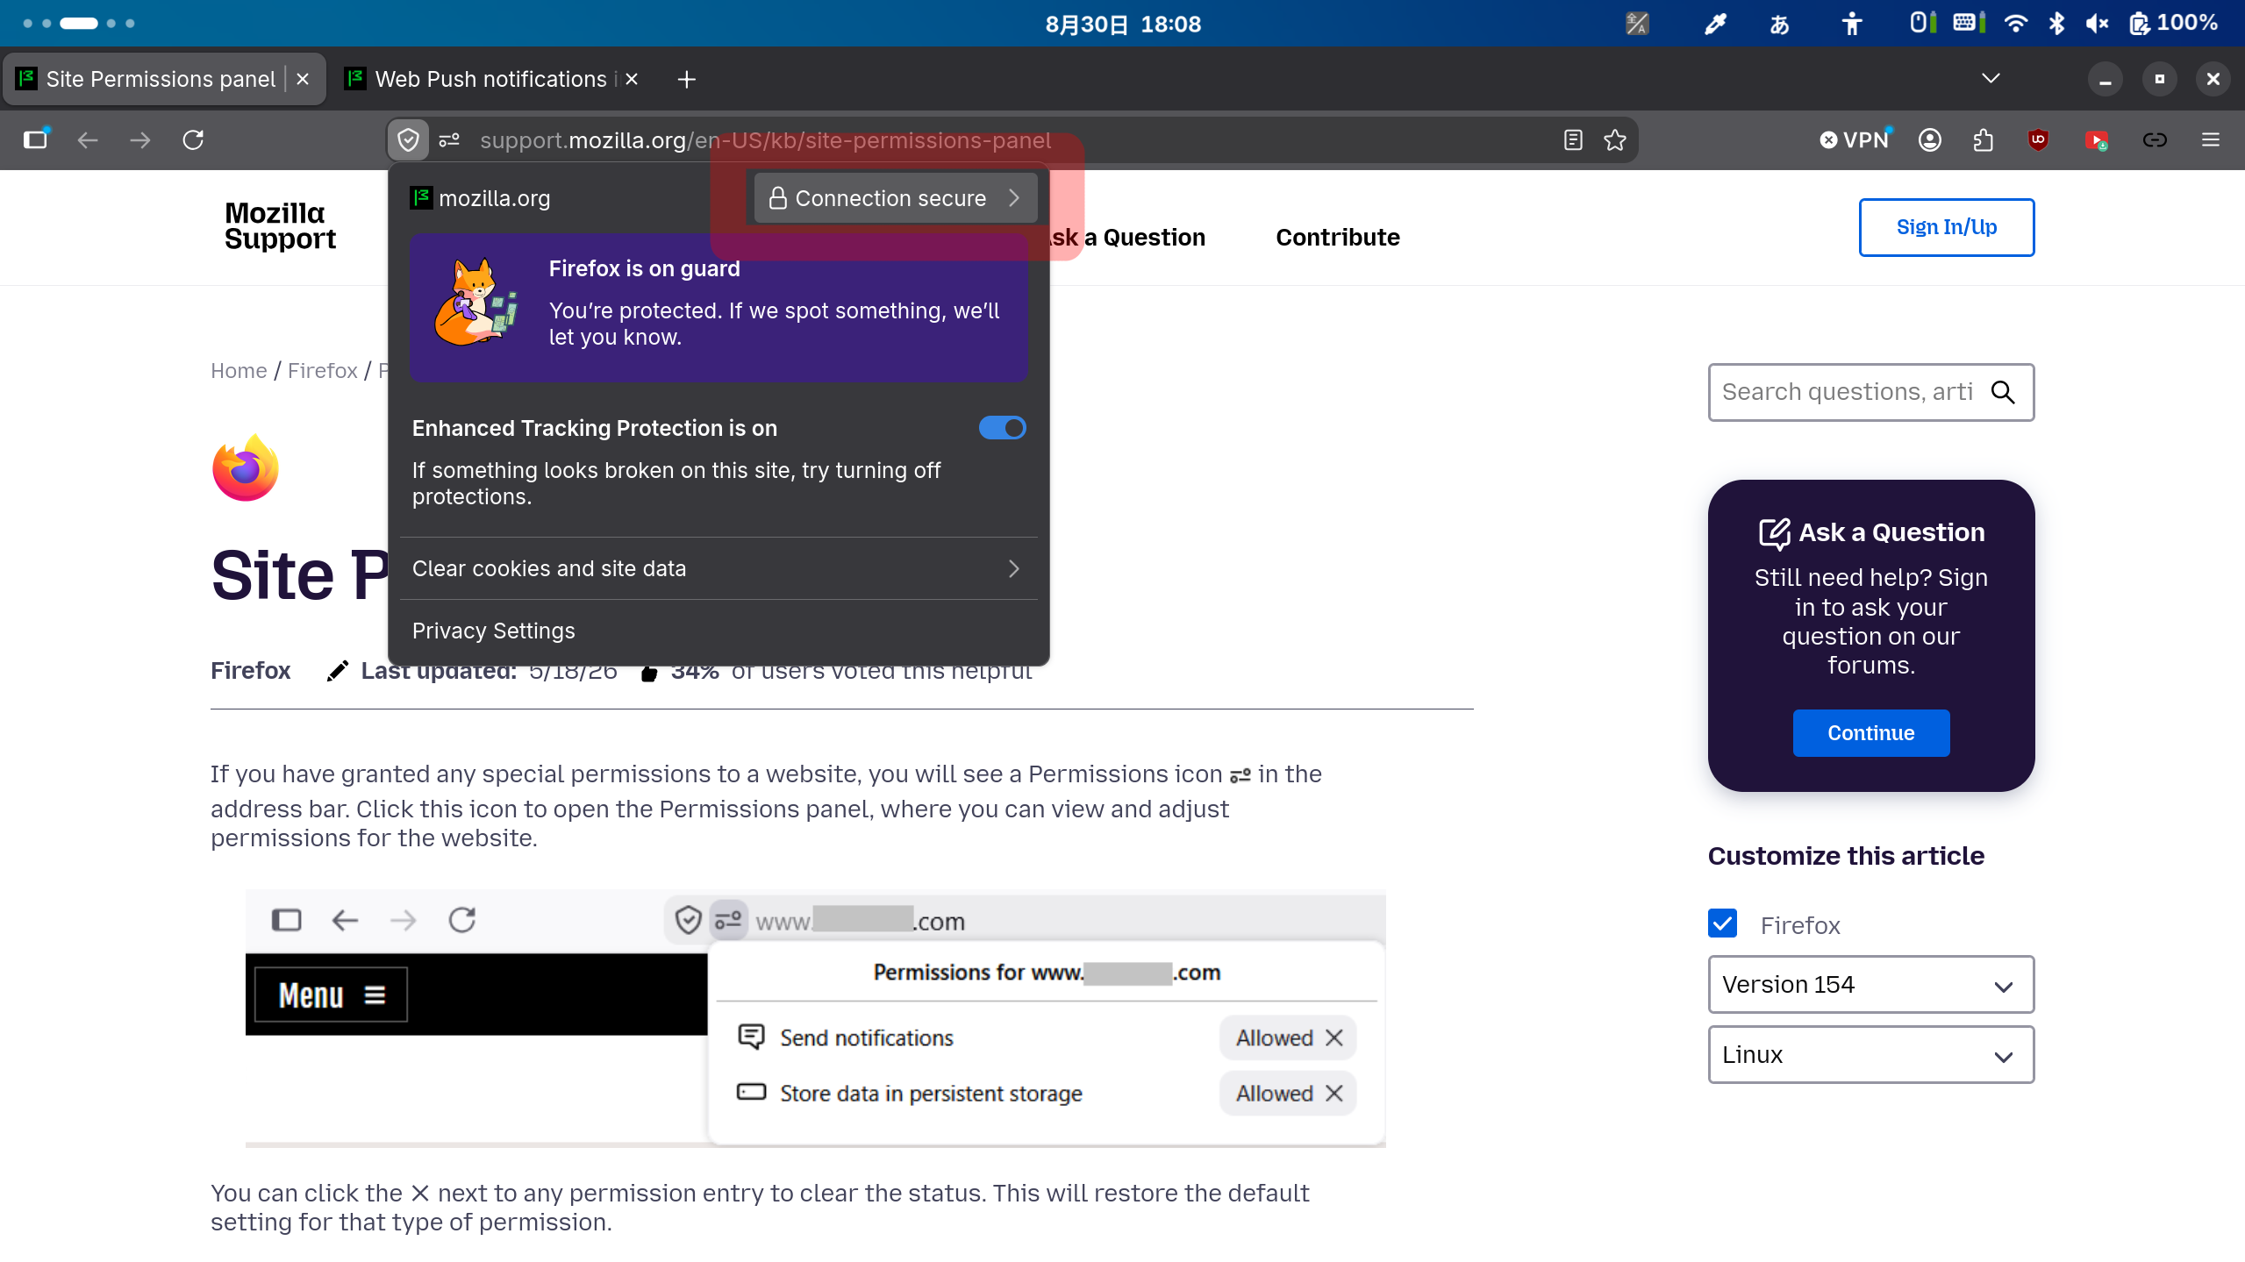Click the tracking protection shield icon

408,139
